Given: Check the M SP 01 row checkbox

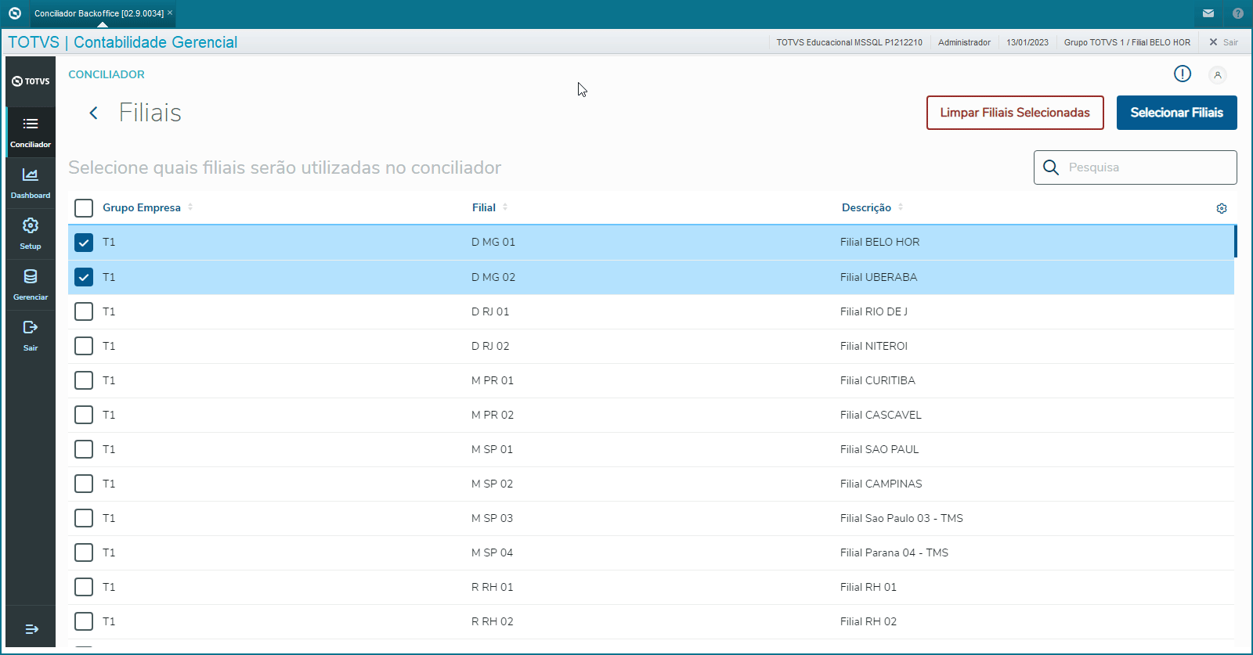Looking at the screenshot, I should (84, 449).
